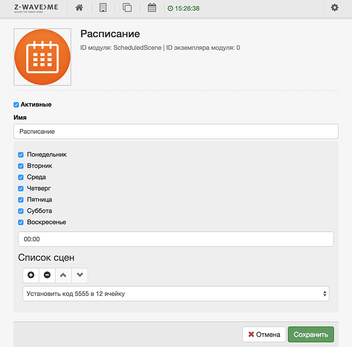This screenshot has height=347, width=352.
Task: Toggle the Активные checkbox
Action: tap(16, 105)
